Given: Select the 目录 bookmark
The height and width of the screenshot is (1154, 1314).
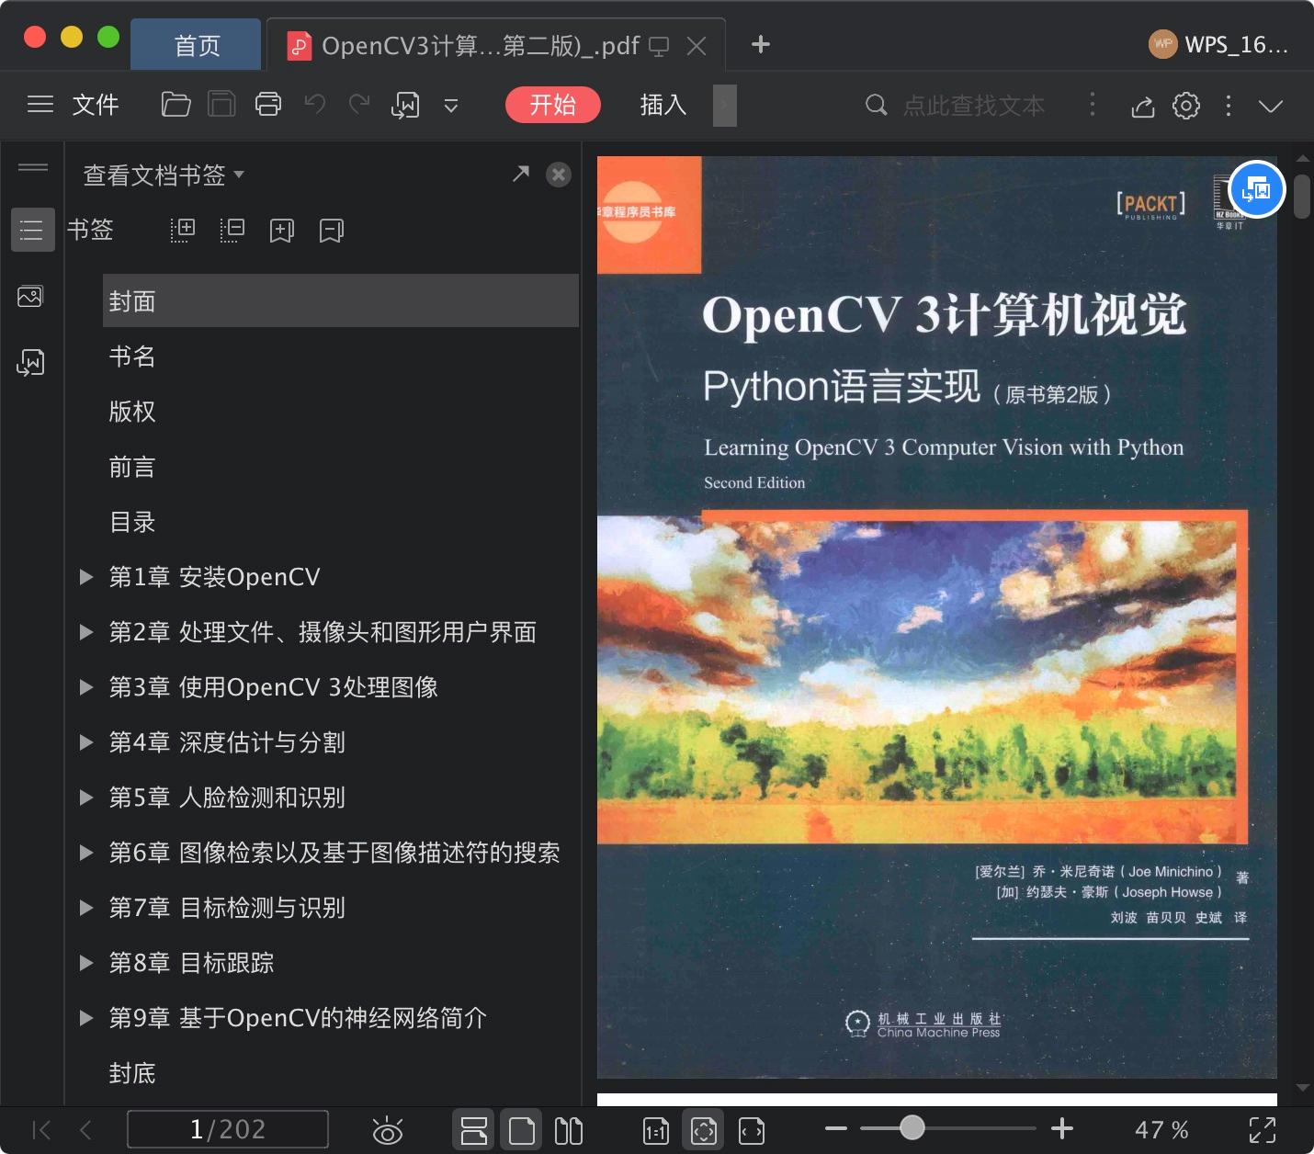Looking at the screenshot, I should 131,522.
